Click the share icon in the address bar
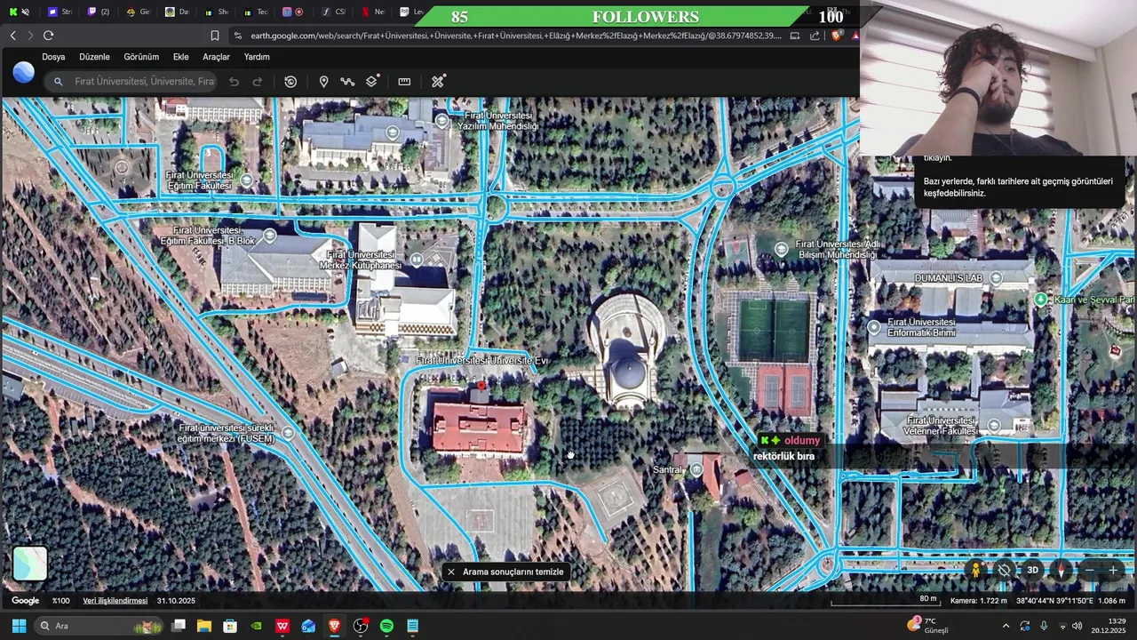 click(815, 36)
